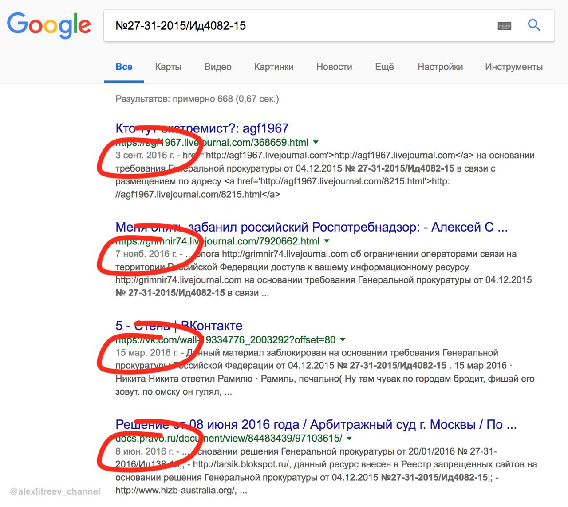This screenshot has height=507, width=568.
Task: Click snippet text 'Никита Никита ответил Рамилю'
Action: click(x=184, y=379)
